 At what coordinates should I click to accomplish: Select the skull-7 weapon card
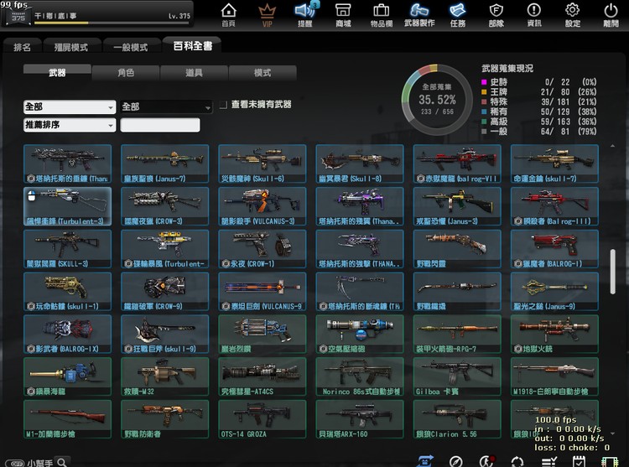tap(555, 163)
